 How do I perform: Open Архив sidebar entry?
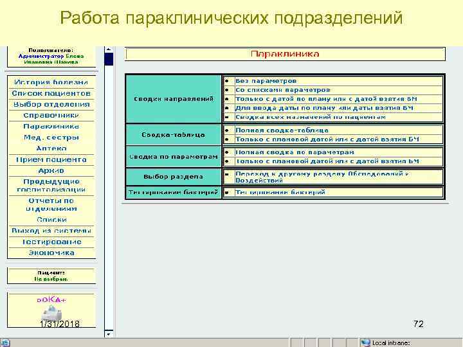(x=51, y=170)
